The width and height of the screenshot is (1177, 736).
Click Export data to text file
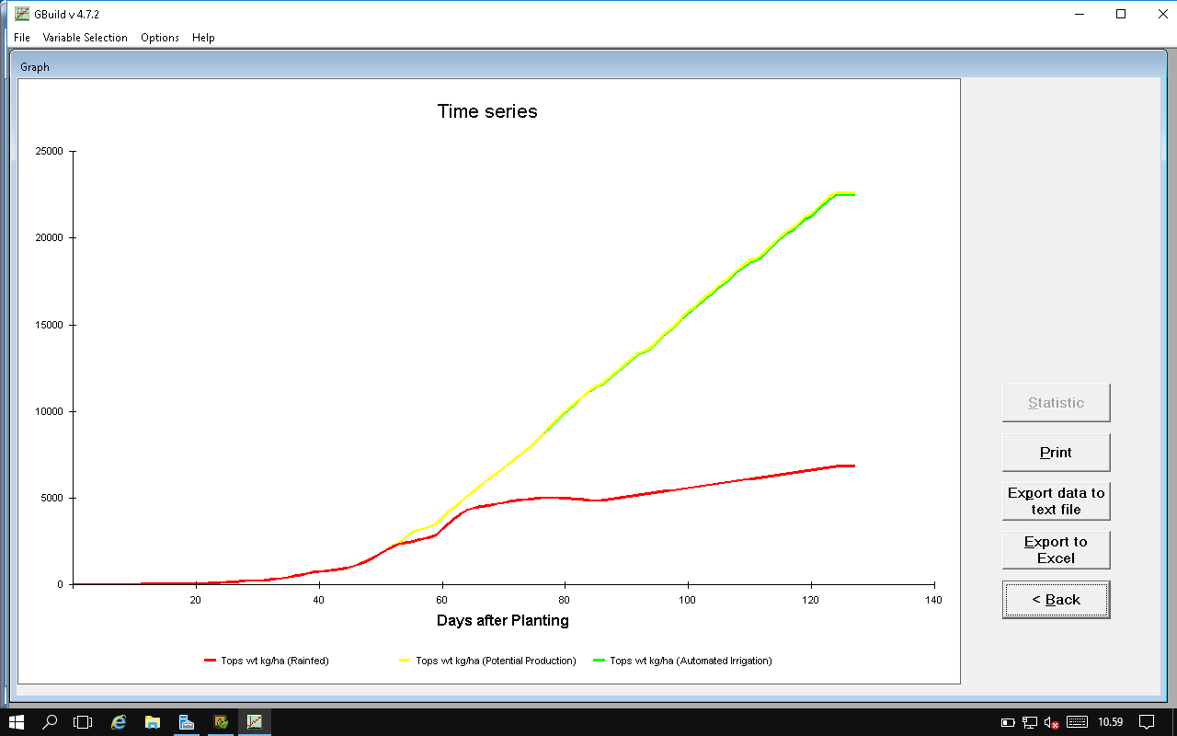[1056, 501]
